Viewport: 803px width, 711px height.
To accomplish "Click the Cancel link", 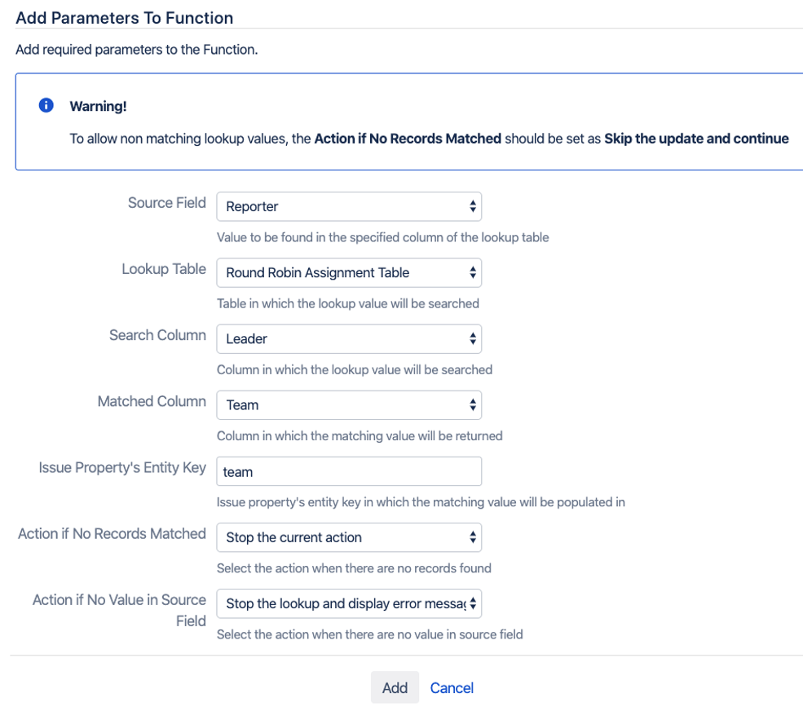I will coord(452,688).
